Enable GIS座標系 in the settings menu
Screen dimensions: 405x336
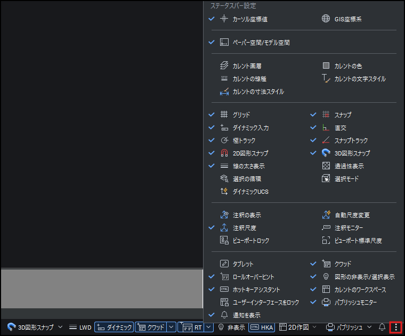pyautogui.click(x=350, y=19)
